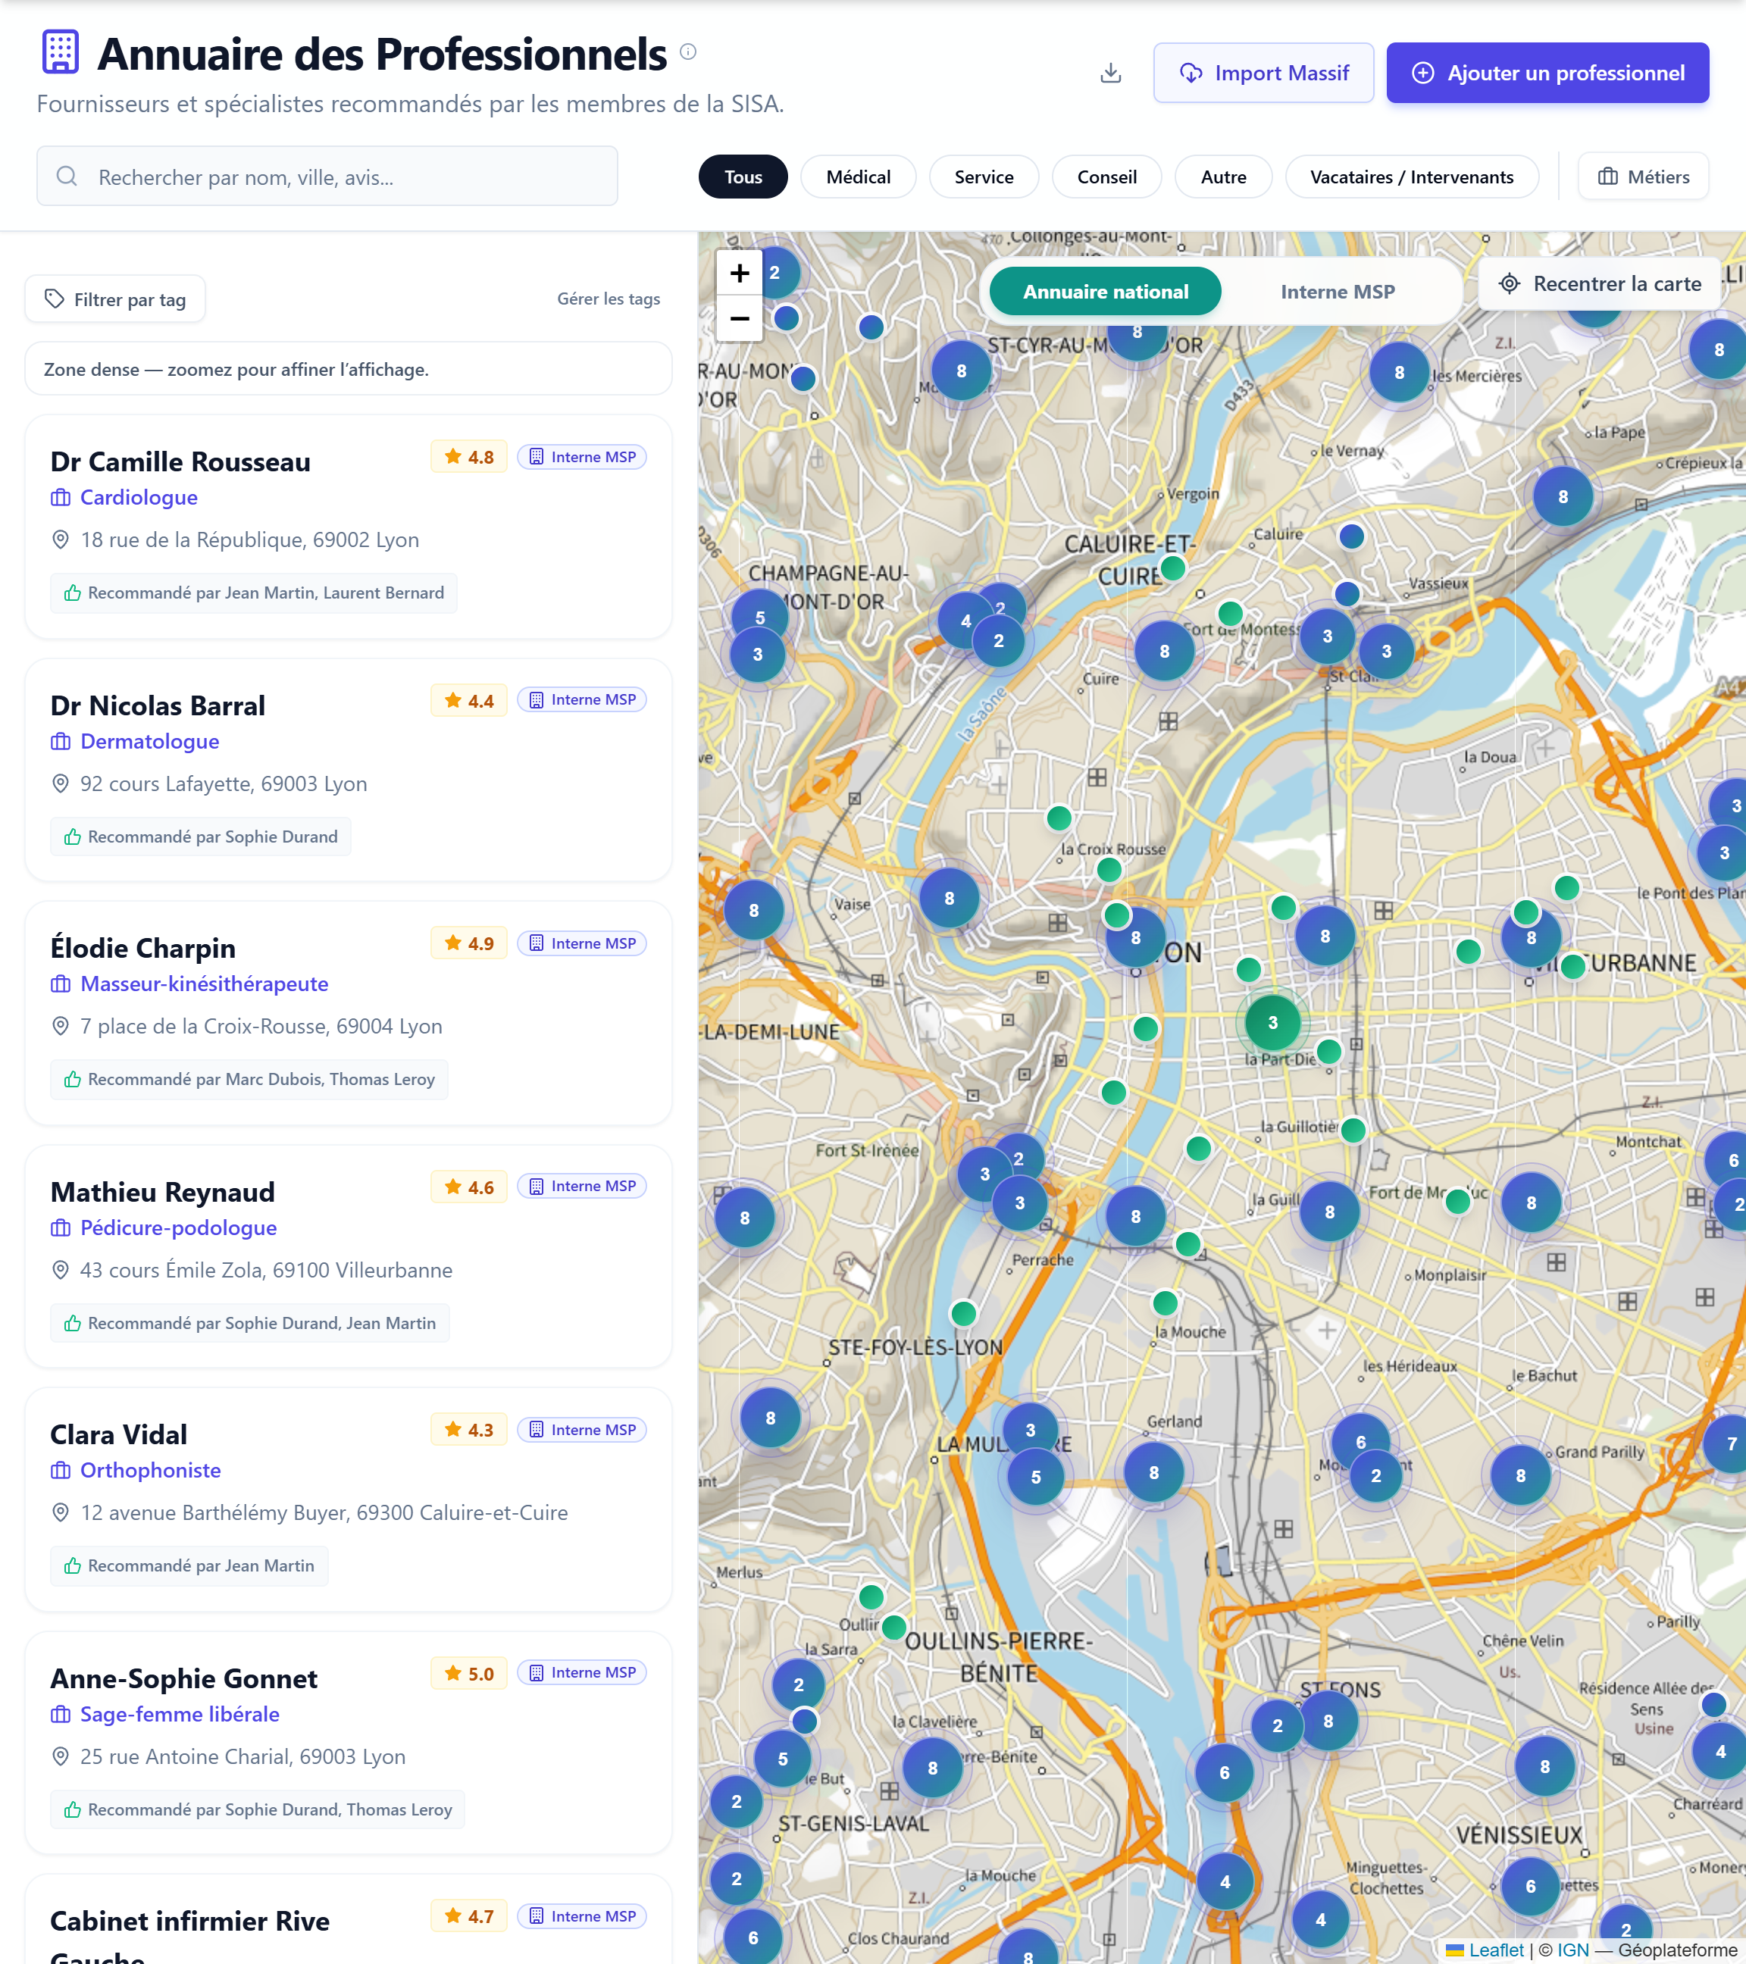
Task: Focus the search field for name or city
Action: click(327, 177)
